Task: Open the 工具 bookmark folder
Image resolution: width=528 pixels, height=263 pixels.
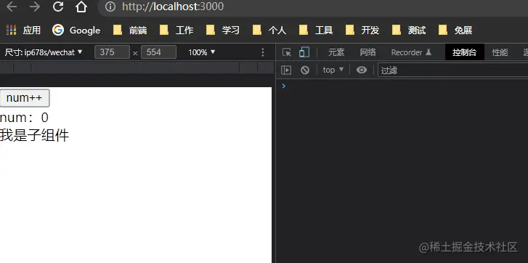Action: point(316,31)
